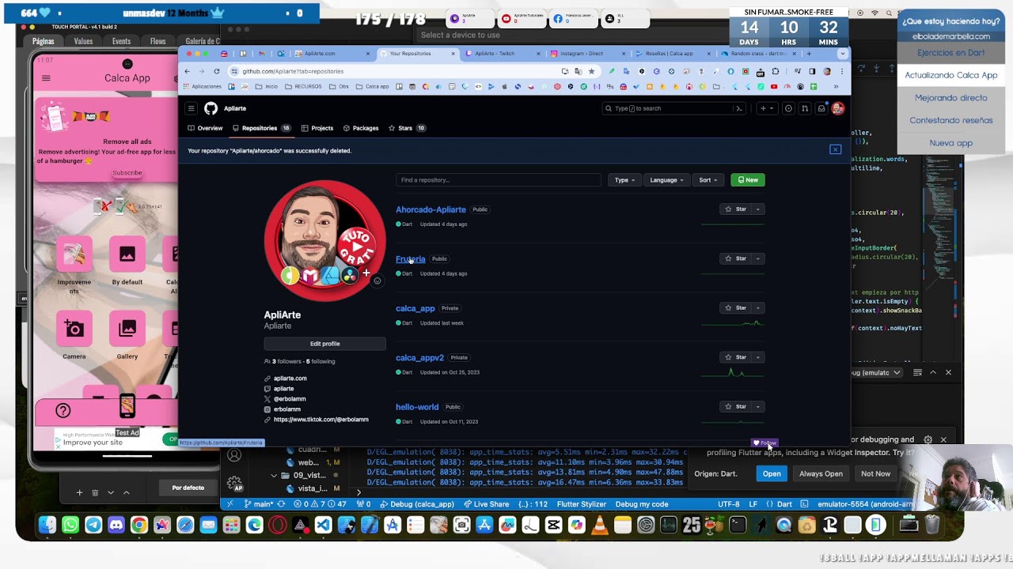Screen dimensions: 1013x569
Task: Click Live Share in VS Code status bar
Action: click(486, 504)
